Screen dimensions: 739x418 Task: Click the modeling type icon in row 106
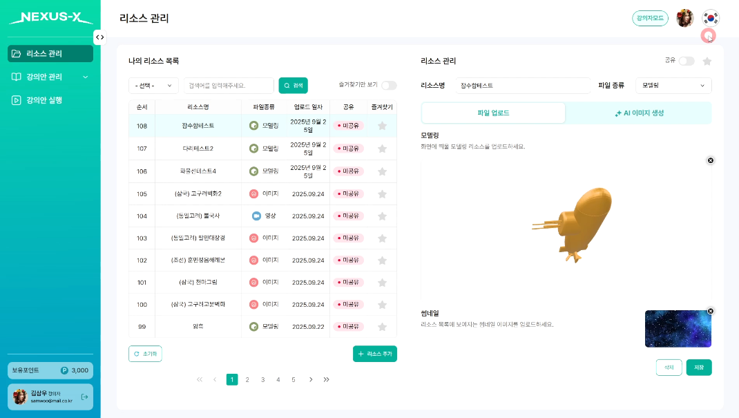click(253, 171)
